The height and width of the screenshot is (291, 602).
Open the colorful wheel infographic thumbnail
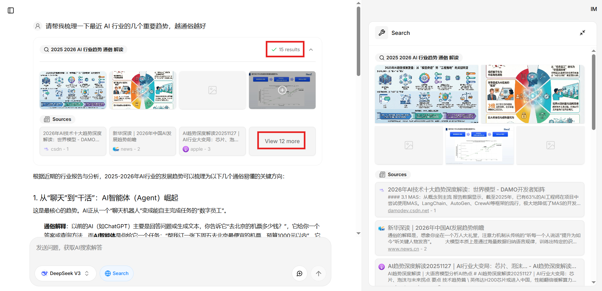pos(143,90)
